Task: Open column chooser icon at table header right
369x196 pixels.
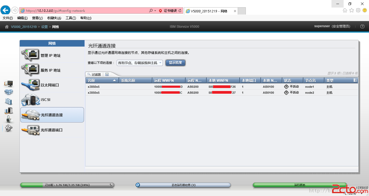Action: [x=355, y=80]
